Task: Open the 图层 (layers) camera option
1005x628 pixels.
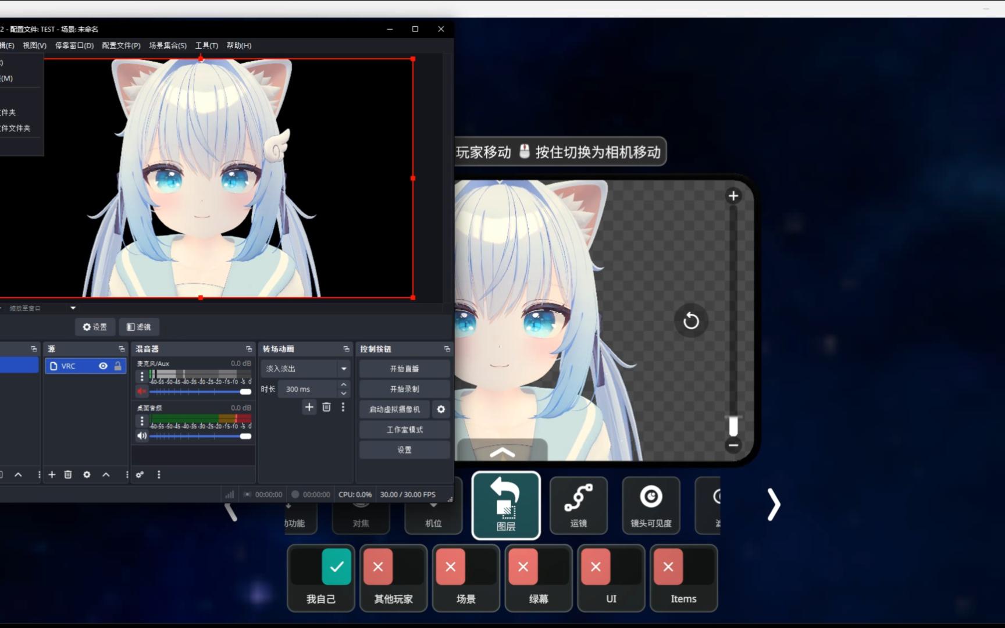Action: [505, 505]
